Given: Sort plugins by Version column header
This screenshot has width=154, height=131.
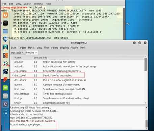Looking at the screenshot, I should (x=37, y=58).
